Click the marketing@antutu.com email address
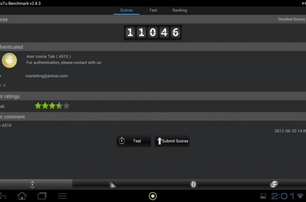306x202 pixels. pos(47,76)
